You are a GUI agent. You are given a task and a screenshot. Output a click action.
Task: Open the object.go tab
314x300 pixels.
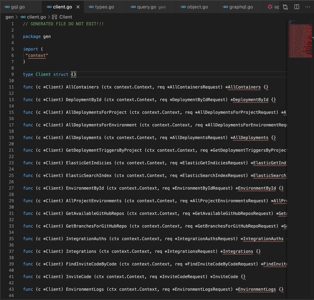coord(197,7)
